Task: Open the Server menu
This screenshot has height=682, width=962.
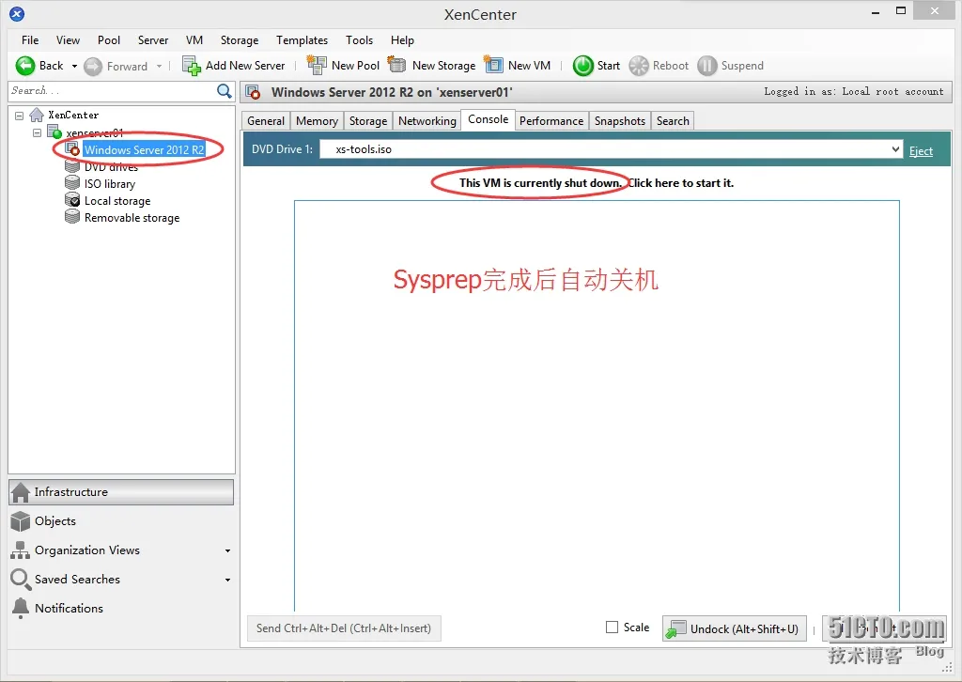Action: pos(153,40)
